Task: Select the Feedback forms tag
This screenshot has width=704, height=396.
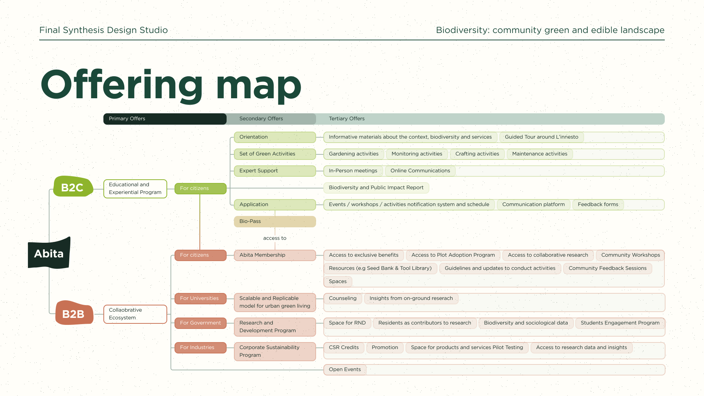Action: [598, 205]
